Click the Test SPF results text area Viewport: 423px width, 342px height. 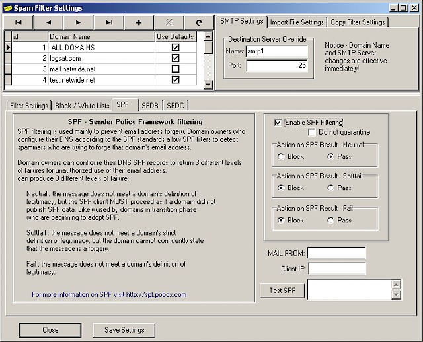[x=350, y=290]
